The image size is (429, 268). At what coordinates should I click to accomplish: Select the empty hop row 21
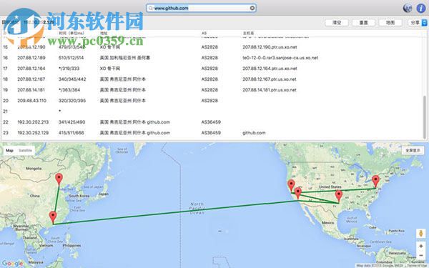212,111
